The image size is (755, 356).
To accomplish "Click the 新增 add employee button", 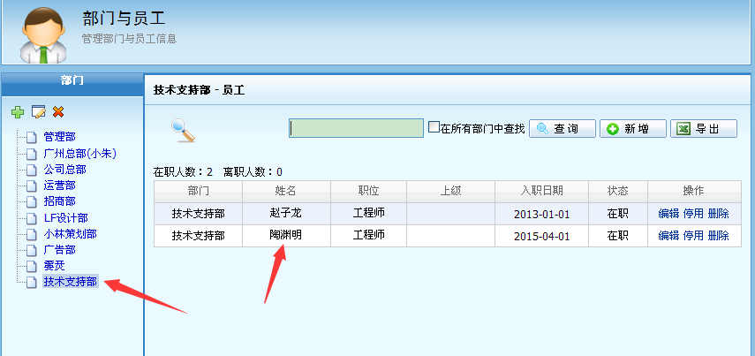I will click(633, 129).
